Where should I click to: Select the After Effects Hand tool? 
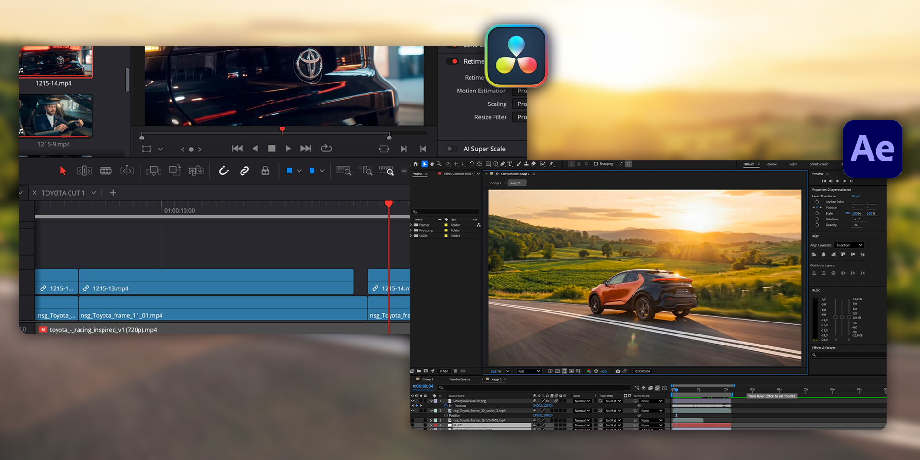pos(432,164)
